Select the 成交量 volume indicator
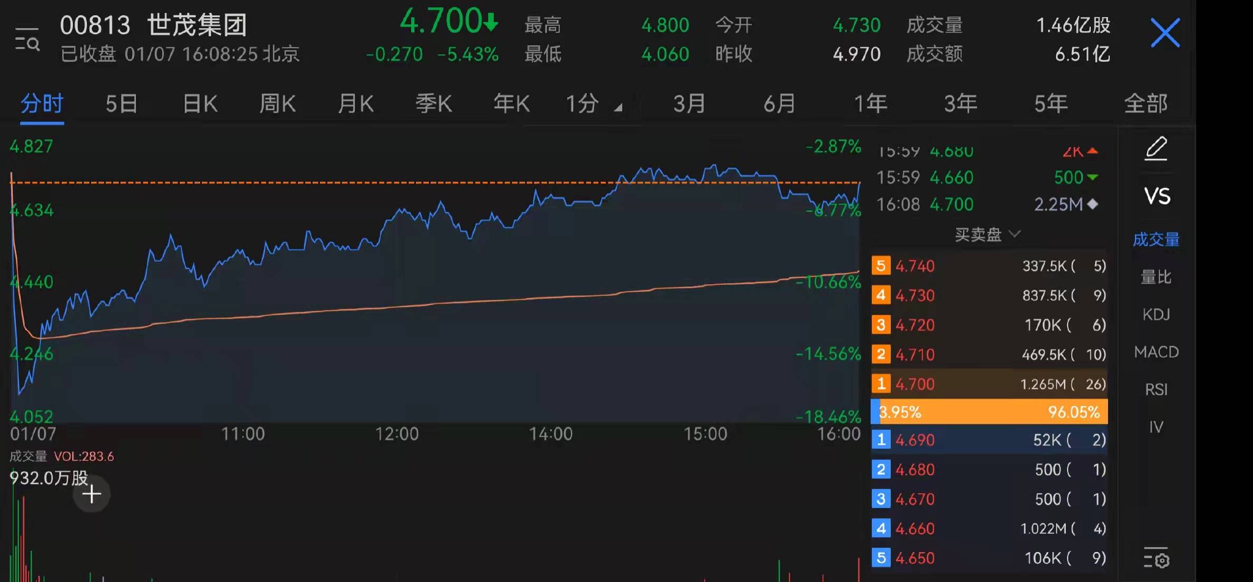This screenshot has width=1253, height=582. click(1156, 239)
